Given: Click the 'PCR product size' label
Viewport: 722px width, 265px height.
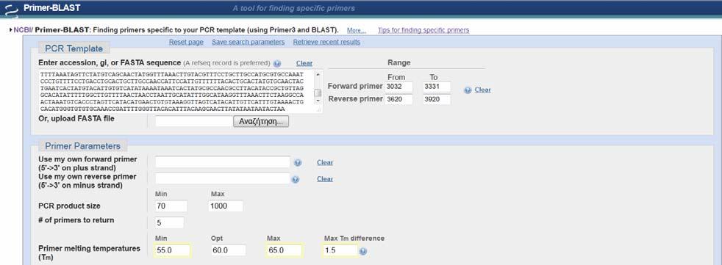Looking at the screenshot, I should [69, 206].
